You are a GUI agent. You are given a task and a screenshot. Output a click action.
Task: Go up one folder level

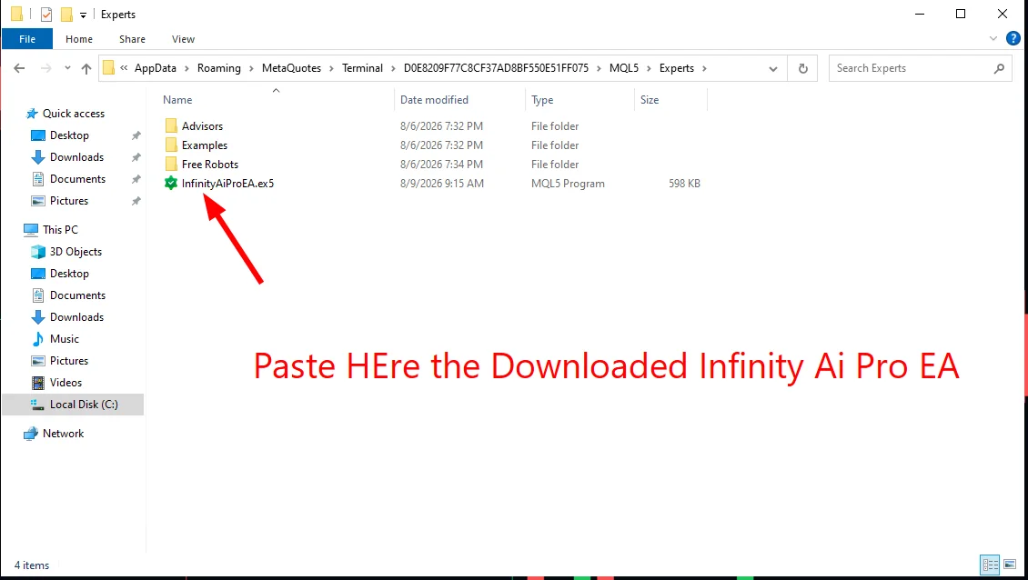click(86, 68)
